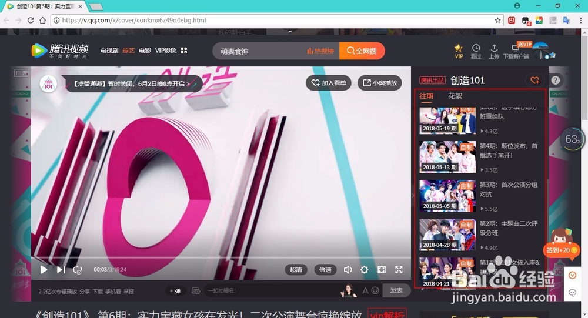Viewport: 588px width, 318px height.
Task: Skip to the next episode
Action: click(x=61, y=270)
